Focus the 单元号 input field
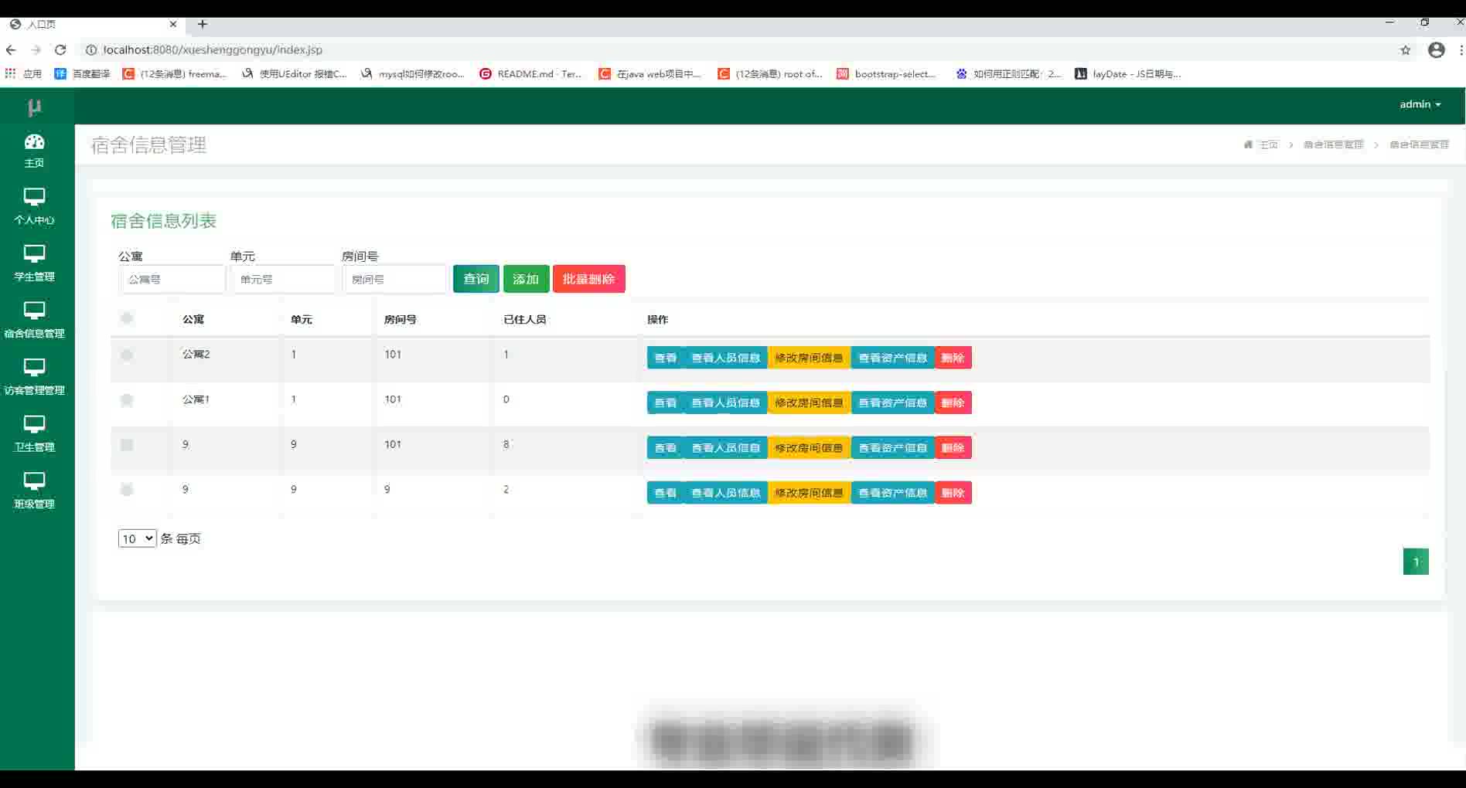The height and width of the screenshot is (788, 1466). 284,279
